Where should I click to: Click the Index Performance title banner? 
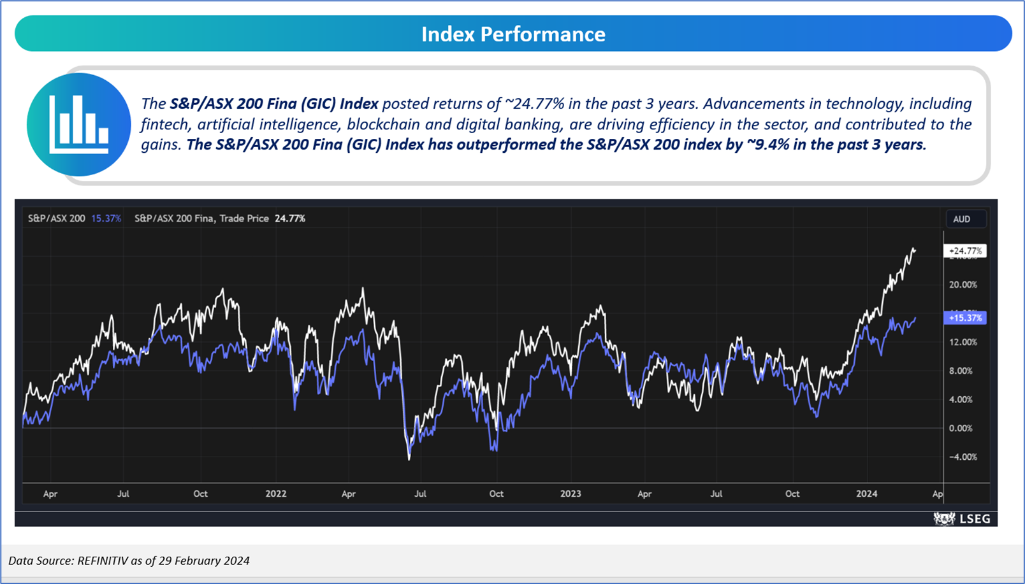point(513,34)
